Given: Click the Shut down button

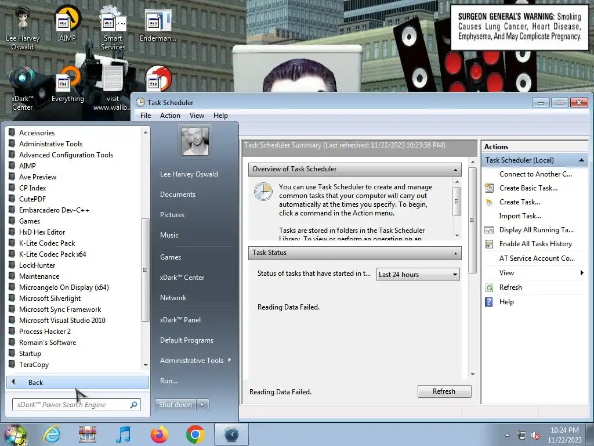Looking at the screenshot, I should click(x=175, y=405).
